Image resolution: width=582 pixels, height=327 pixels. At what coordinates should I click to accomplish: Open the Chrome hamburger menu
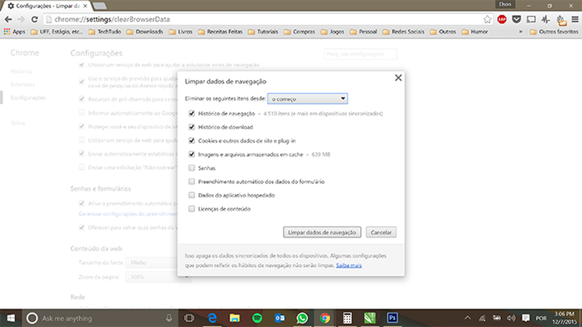click(575, 19)
